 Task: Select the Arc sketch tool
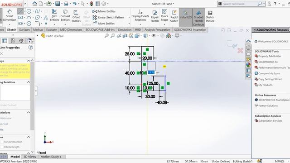(29, 18)
